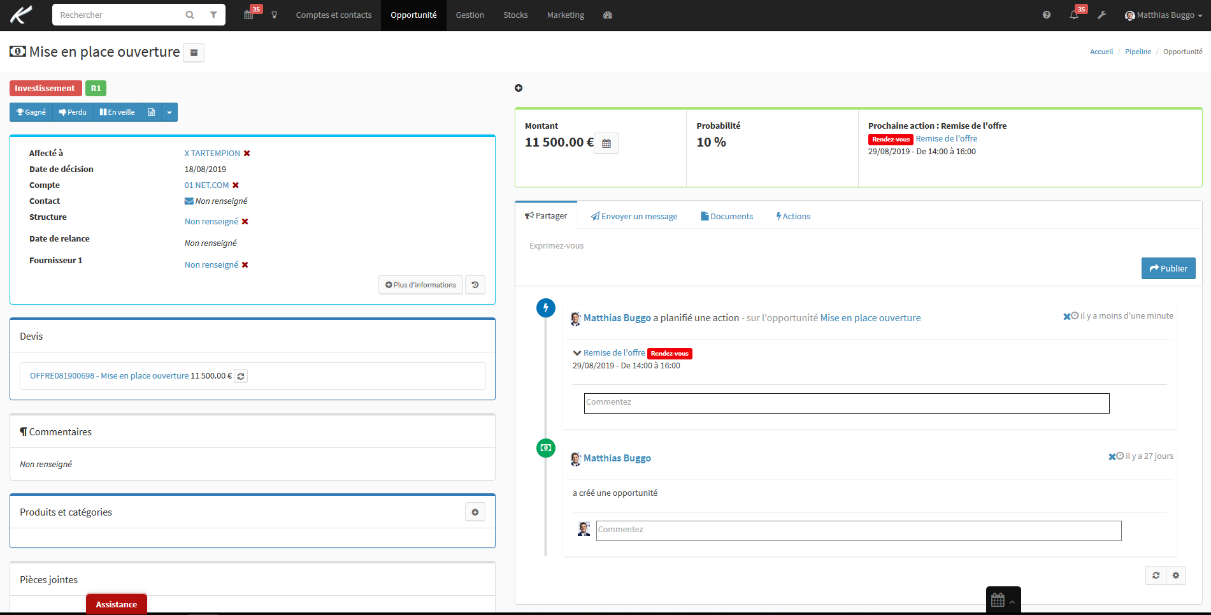Open Mise en place ouverture timeline link
This screenshot has height=615, width=1211.
(x=870, y=318)
